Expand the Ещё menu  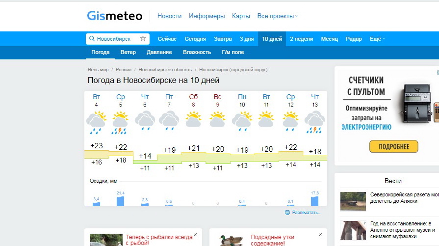(x=377, y=39)
